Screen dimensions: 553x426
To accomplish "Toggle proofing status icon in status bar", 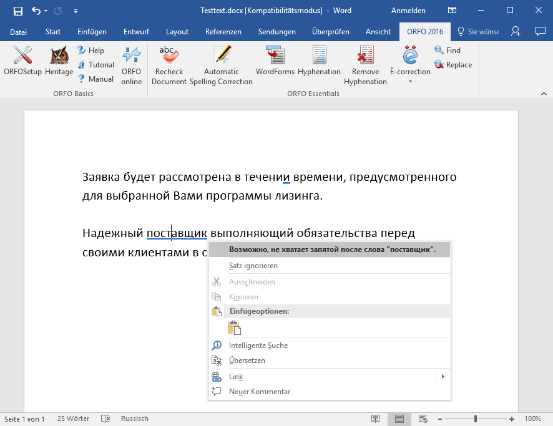I will coord(105,419).
